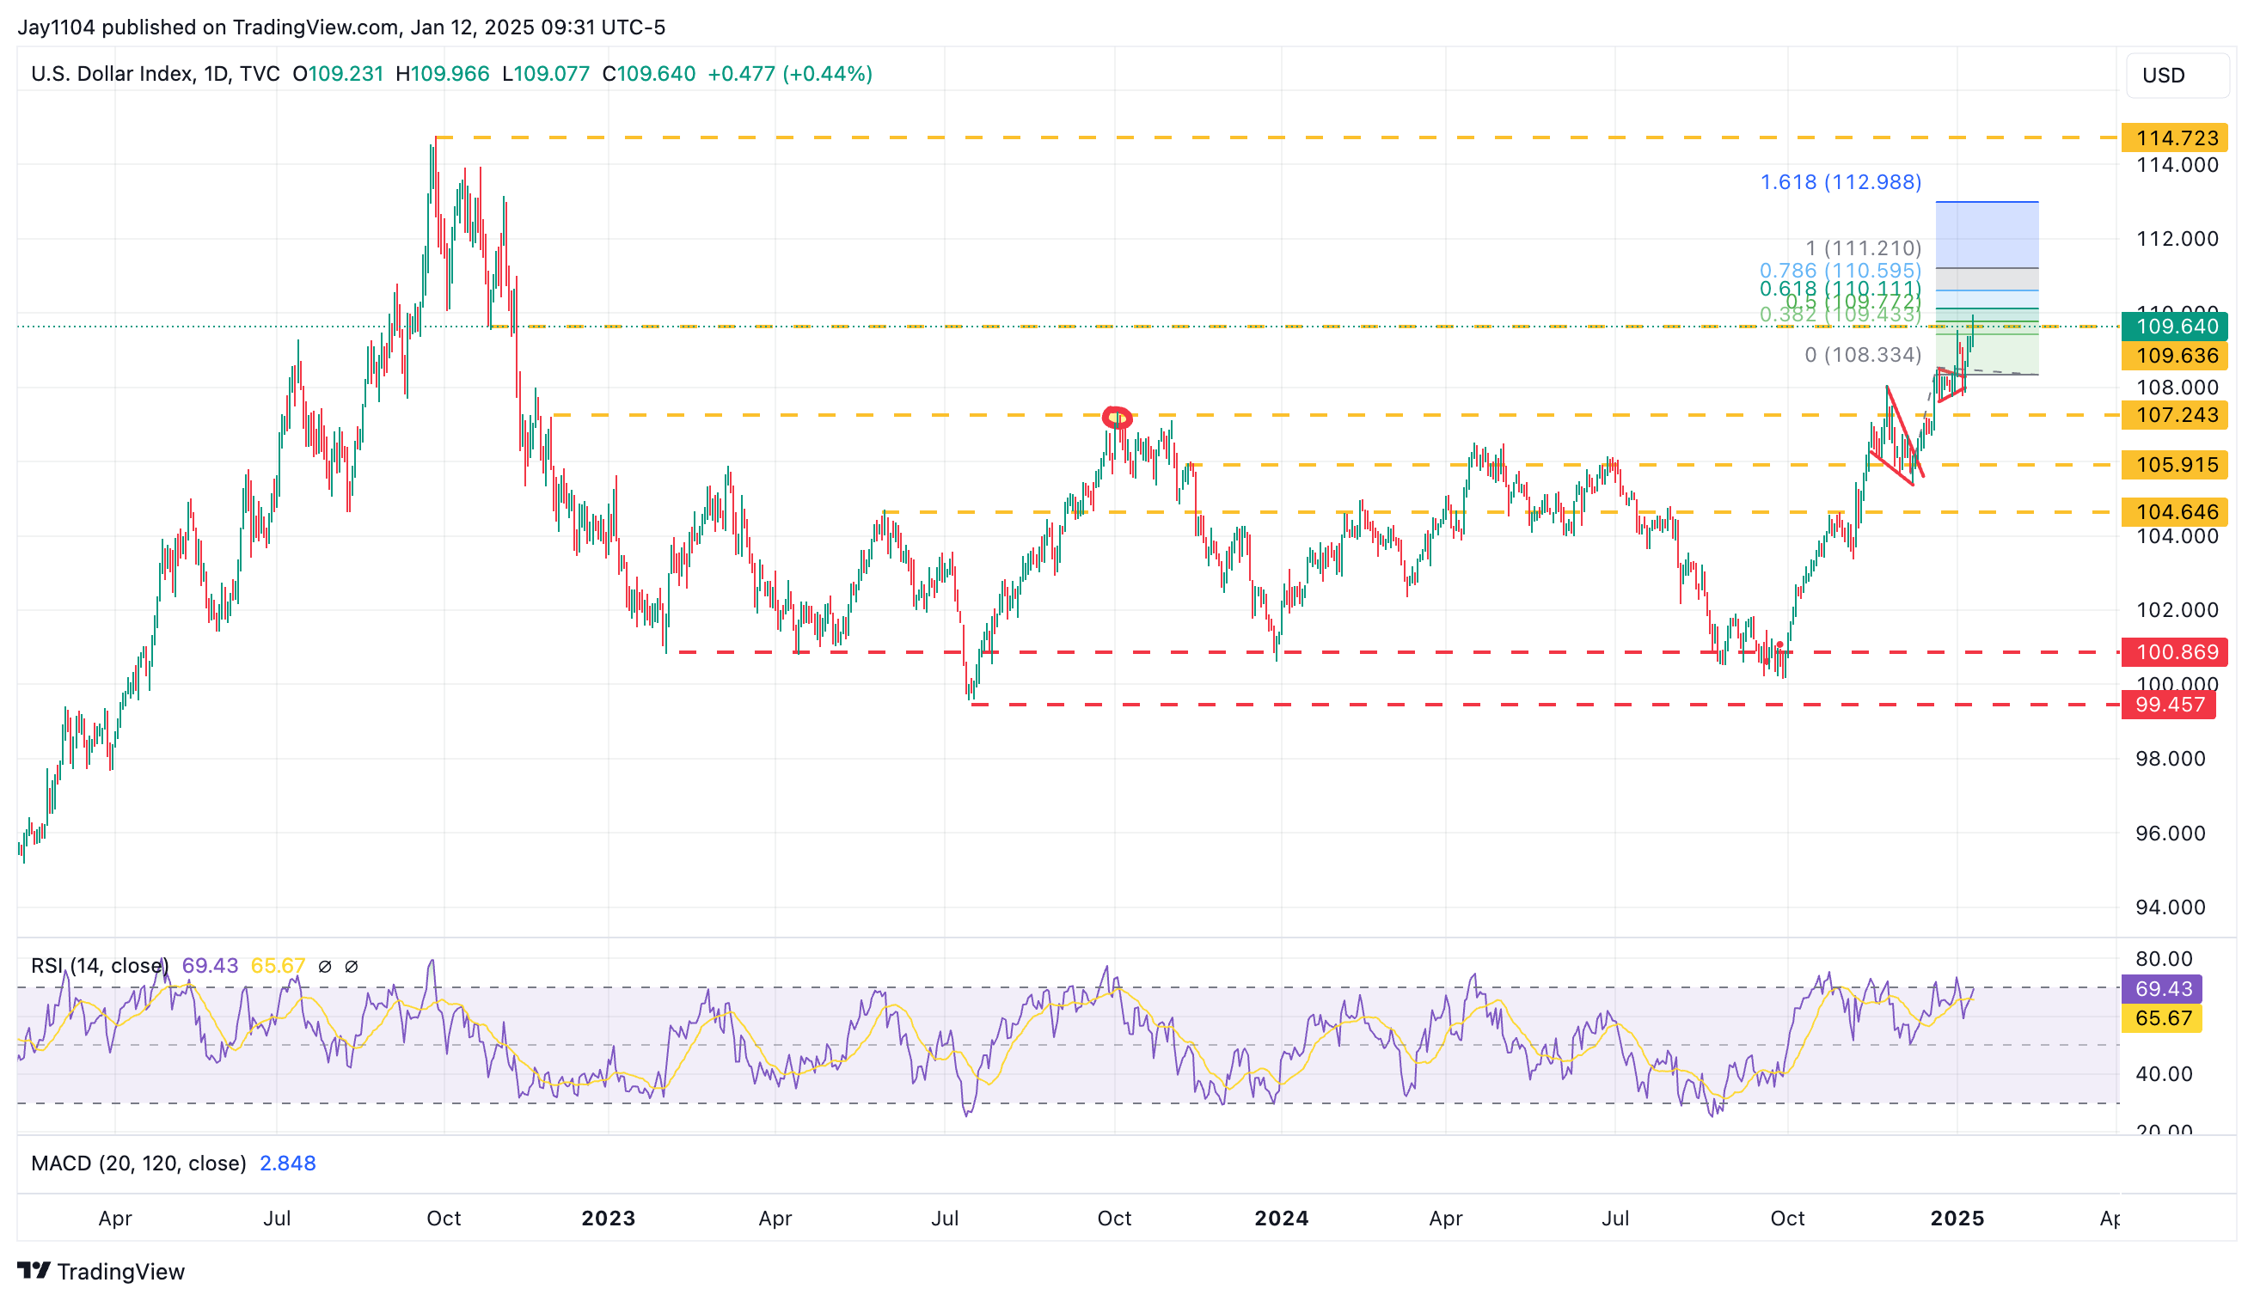This screenshot has height=1301, width=2254.
Task: Click the second ∅ symbol in the RSI legend
Action: coord(352,966)
